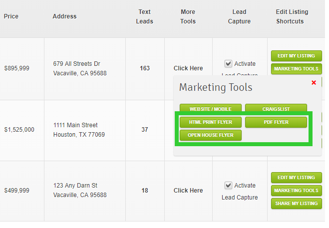Click Here link for 679 All Streets Dr
The height and width of the screenshot is (228, 329).
188,68
